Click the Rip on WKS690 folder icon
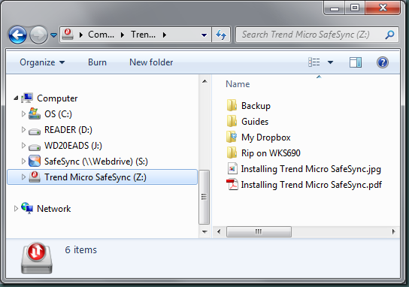Image resolution: width=409 pixels, height=287 pixels. (232, 153)
